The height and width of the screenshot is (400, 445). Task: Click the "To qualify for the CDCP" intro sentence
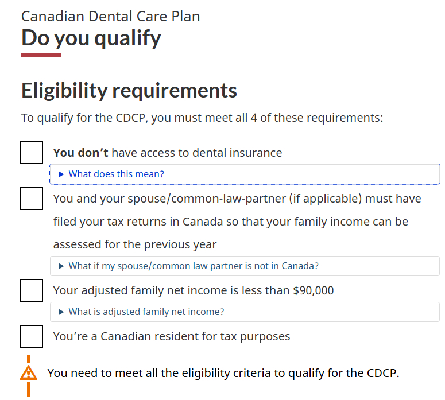pos(202,118)
